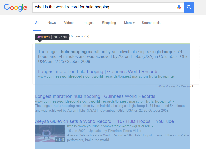The width and height of the screenshot is (206, 149).
Task: Click the blue search magnifier button
Action: pyautogui.click(x=189, y=7)
